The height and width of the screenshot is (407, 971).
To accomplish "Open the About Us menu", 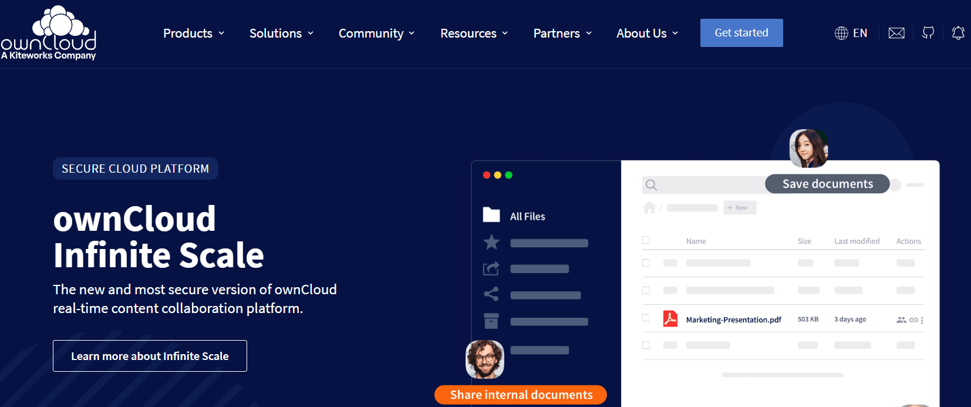I will tap(648, 33).
